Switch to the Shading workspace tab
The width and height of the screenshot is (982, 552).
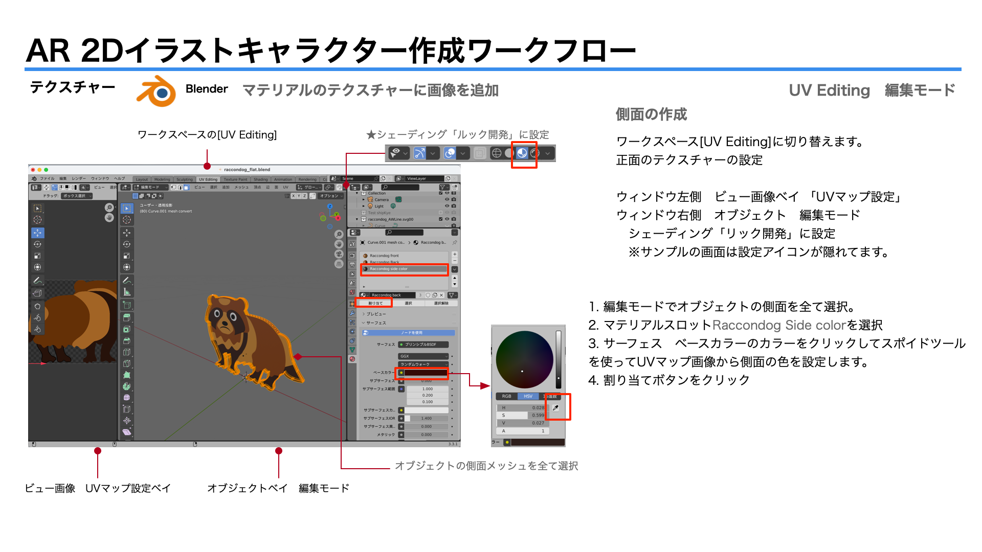[x=261, y=179]
